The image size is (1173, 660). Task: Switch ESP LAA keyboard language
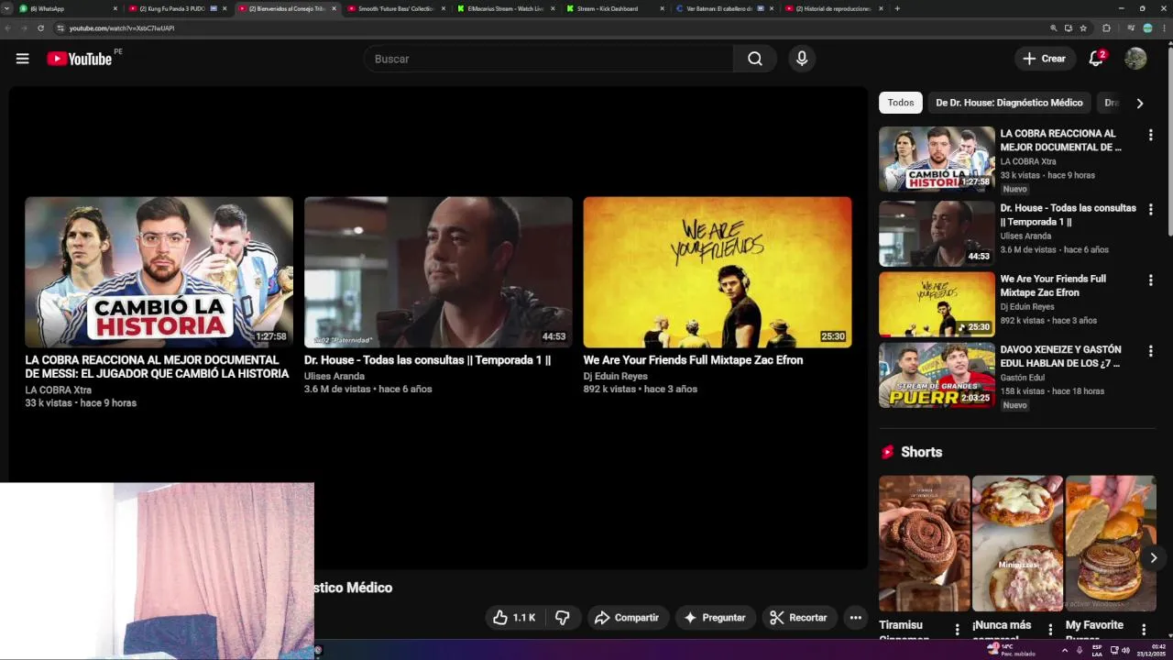pyautogui.click(x=1097, y=650)
